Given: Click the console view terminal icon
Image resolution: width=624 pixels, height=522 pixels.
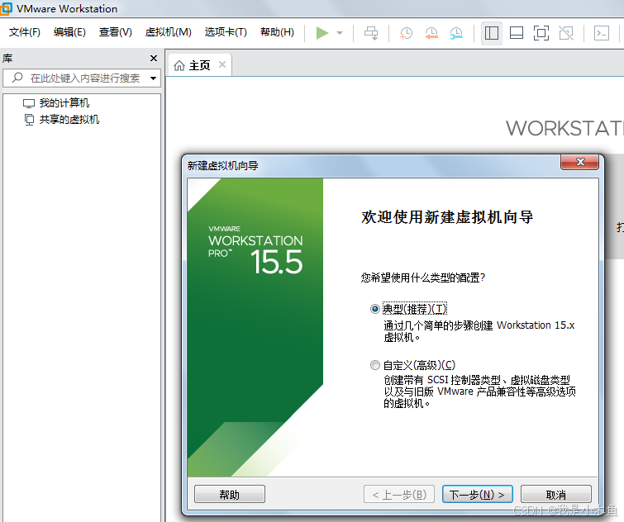Looking at the screenshot, I should tap(602, 33).
